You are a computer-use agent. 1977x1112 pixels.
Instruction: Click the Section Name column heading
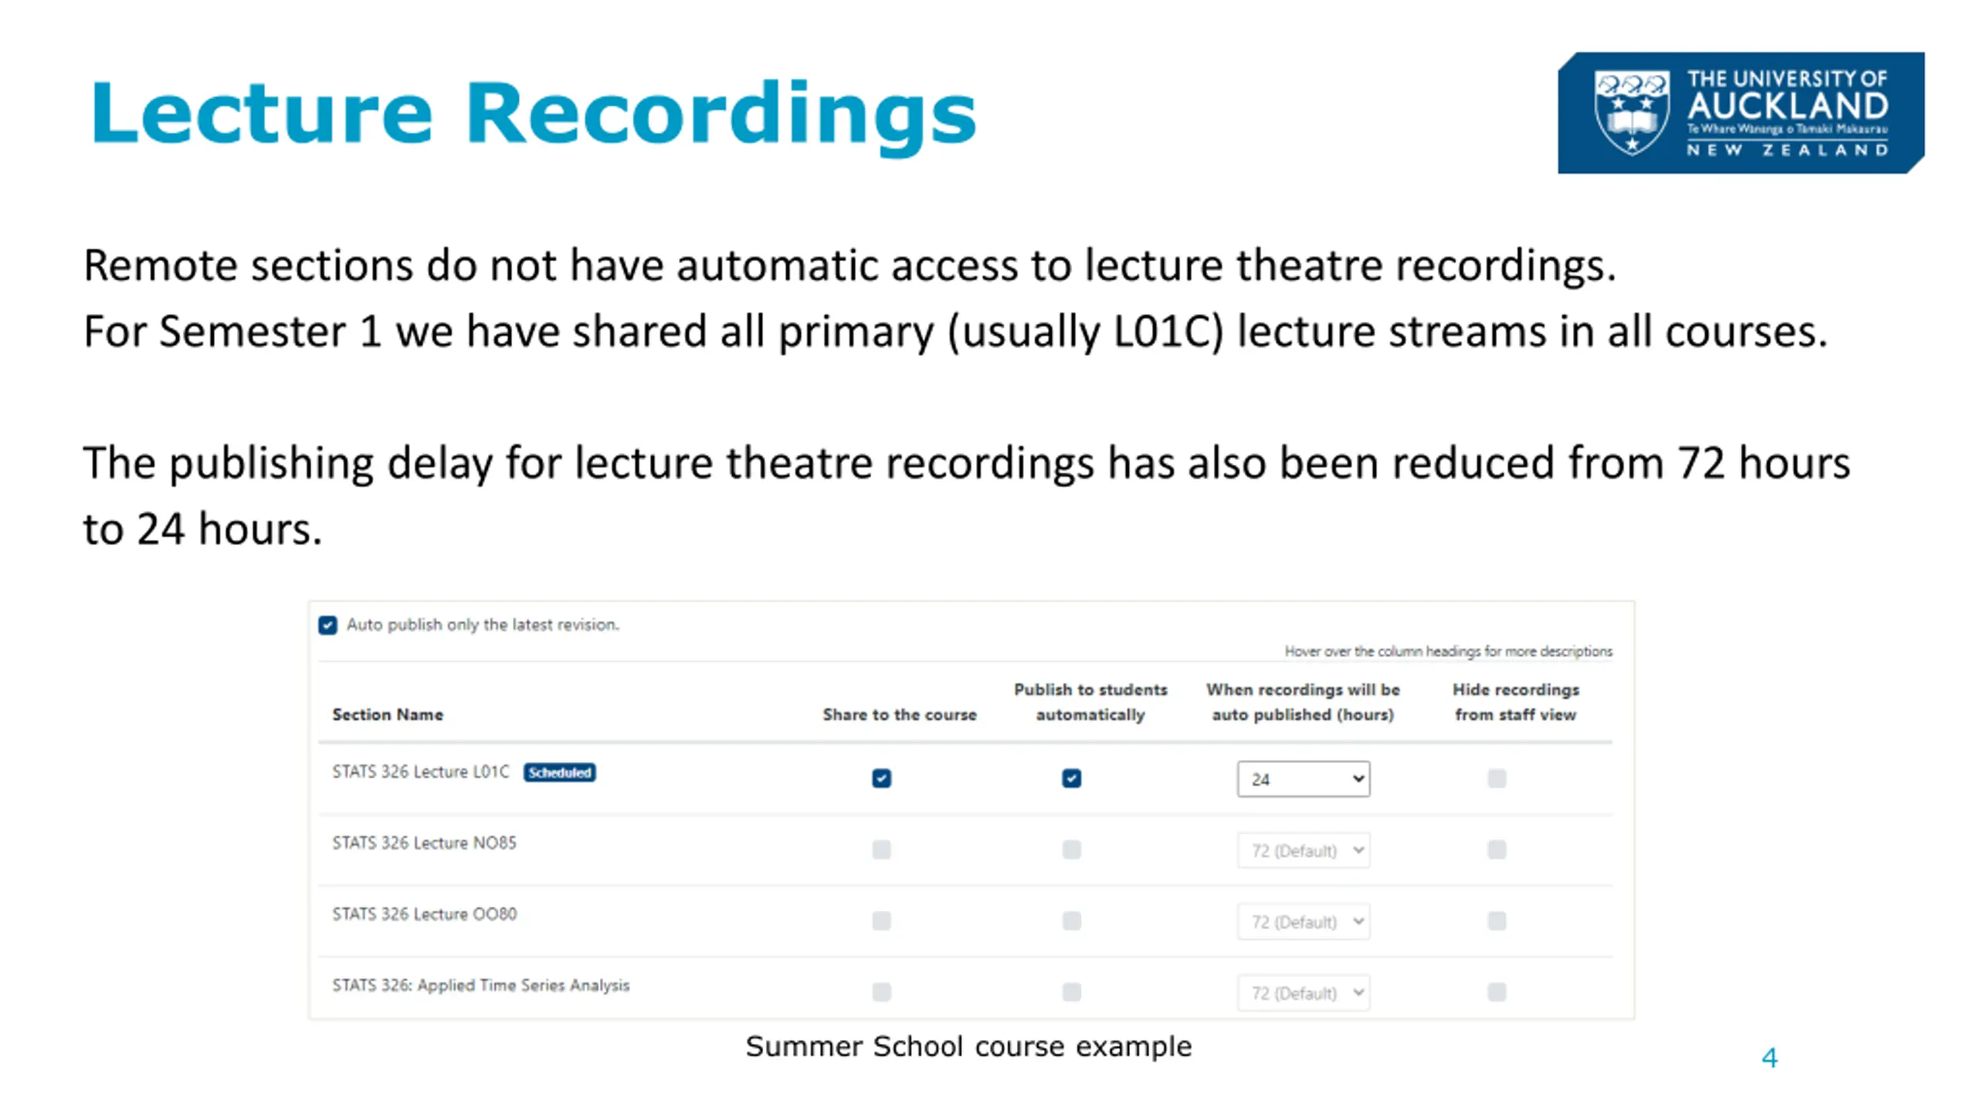pos(388,714)
